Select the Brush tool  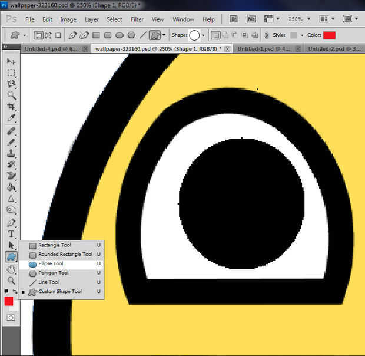pyautogui.click(x=11, y=143)
